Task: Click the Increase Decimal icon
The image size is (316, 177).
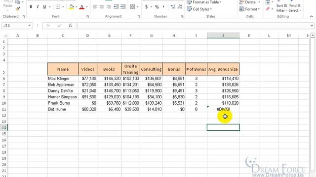Action: pyautogui.click(x=173, y=7)
